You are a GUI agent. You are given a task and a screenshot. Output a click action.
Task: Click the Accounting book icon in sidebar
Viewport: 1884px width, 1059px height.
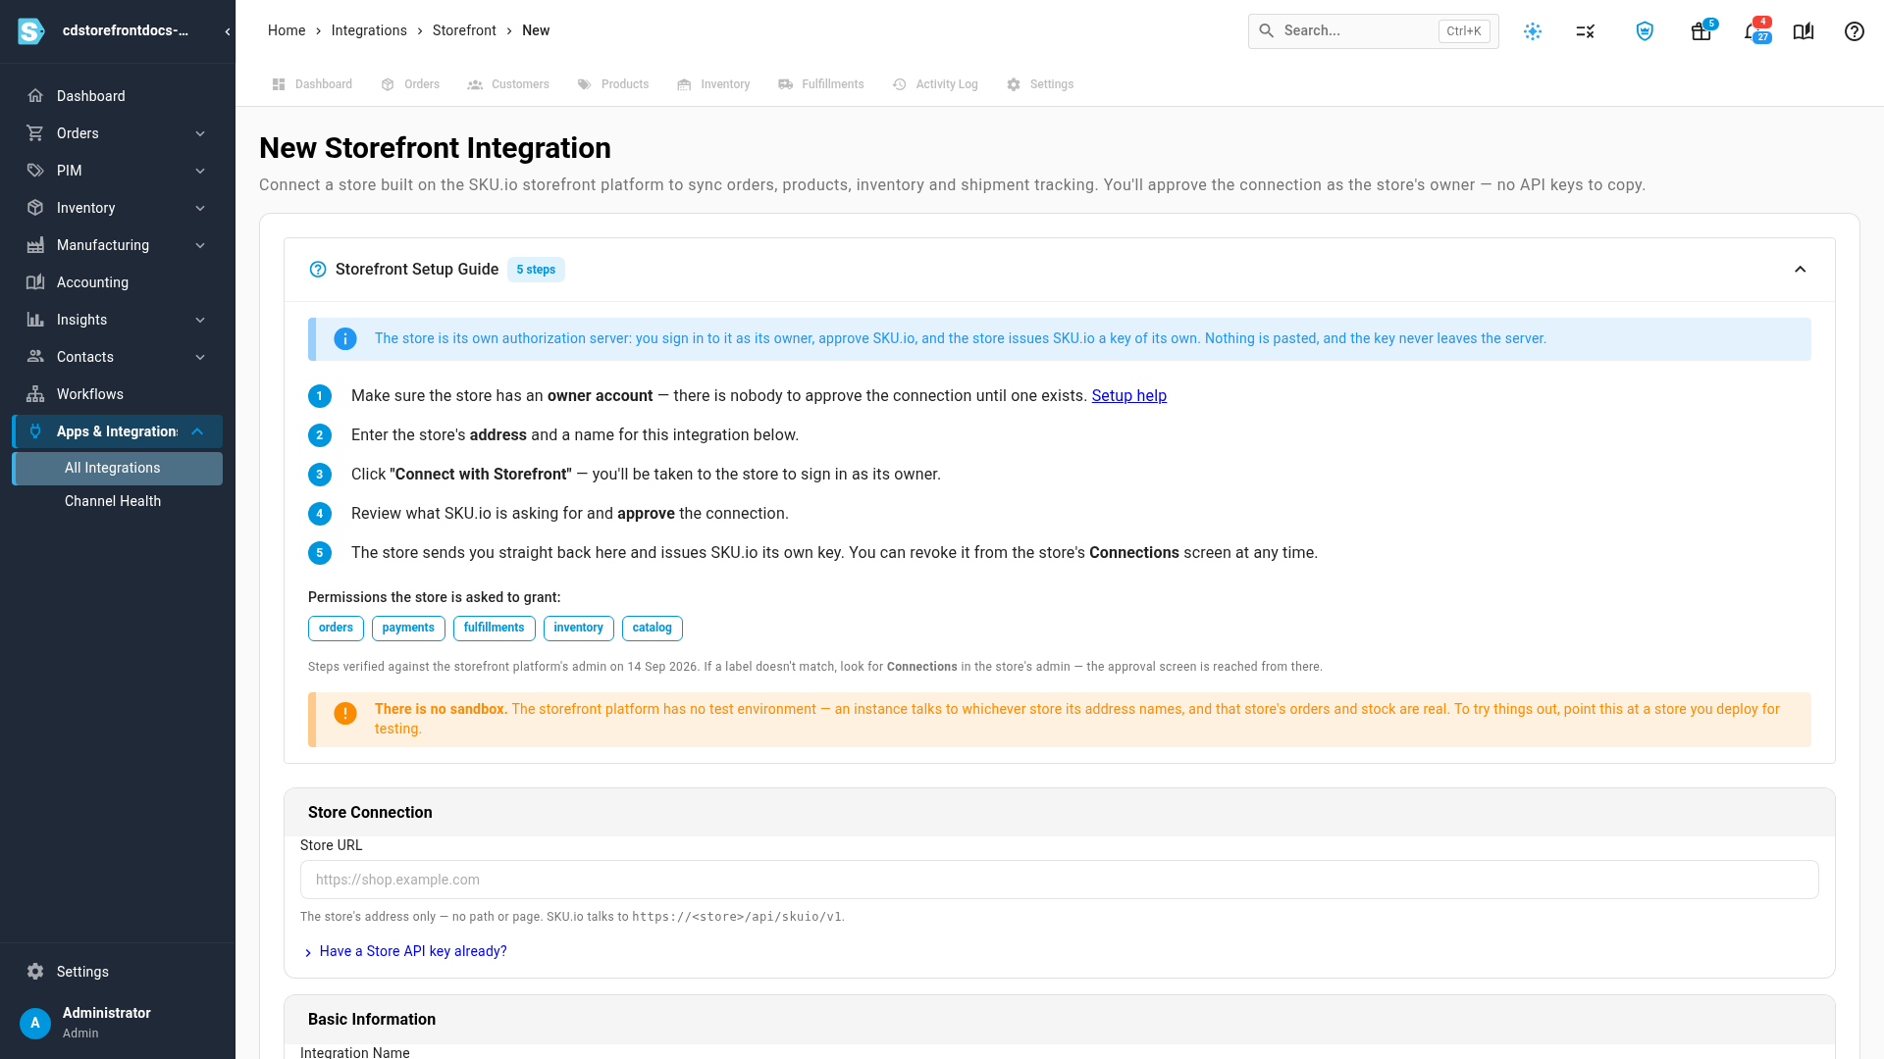pos(35,282)
